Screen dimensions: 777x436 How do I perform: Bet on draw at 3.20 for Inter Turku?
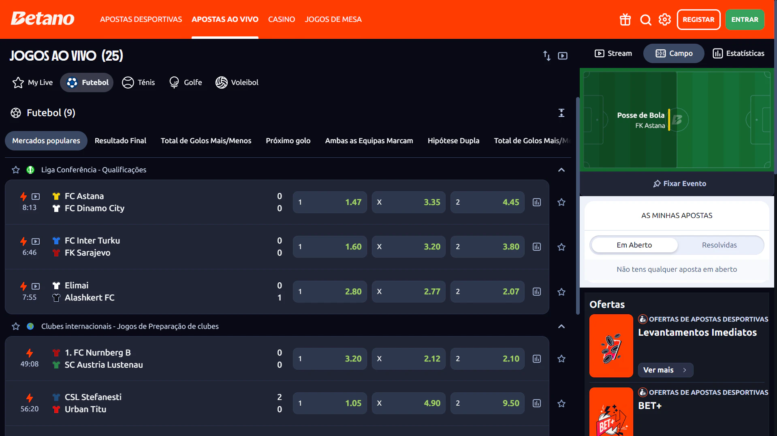(x=408, y=247)
